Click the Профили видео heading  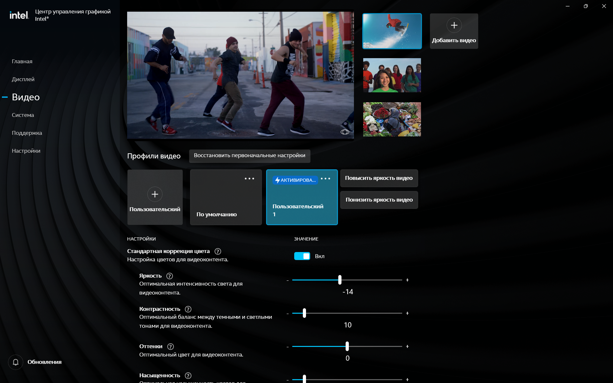(x=154, y=156)
